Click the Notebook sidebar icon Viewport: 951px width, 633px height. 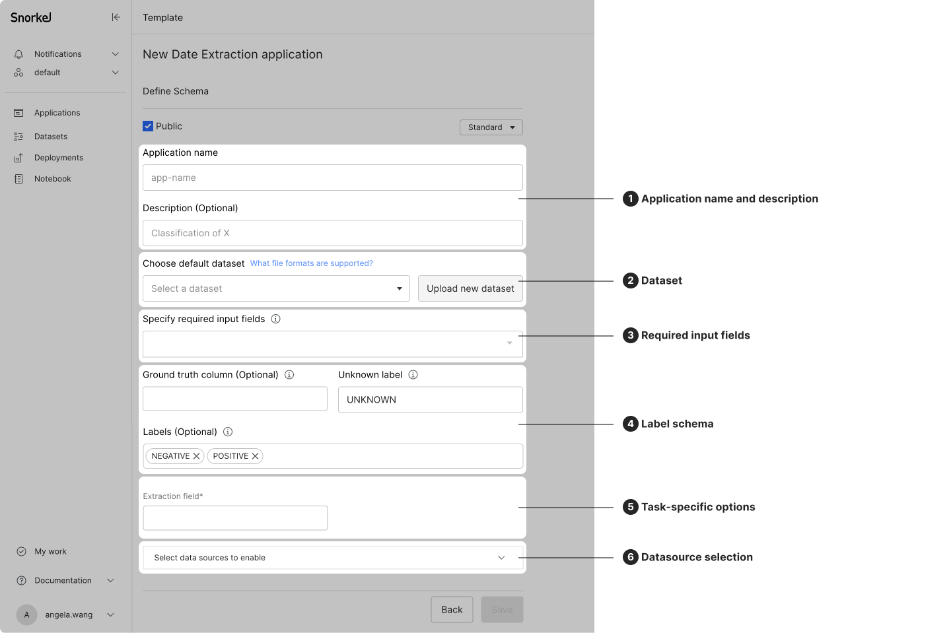point(18,179)
